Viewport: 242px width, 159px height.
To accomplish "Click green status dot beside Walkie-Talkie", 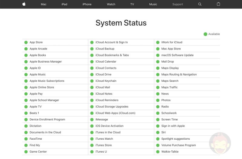I will pos(158,152).
